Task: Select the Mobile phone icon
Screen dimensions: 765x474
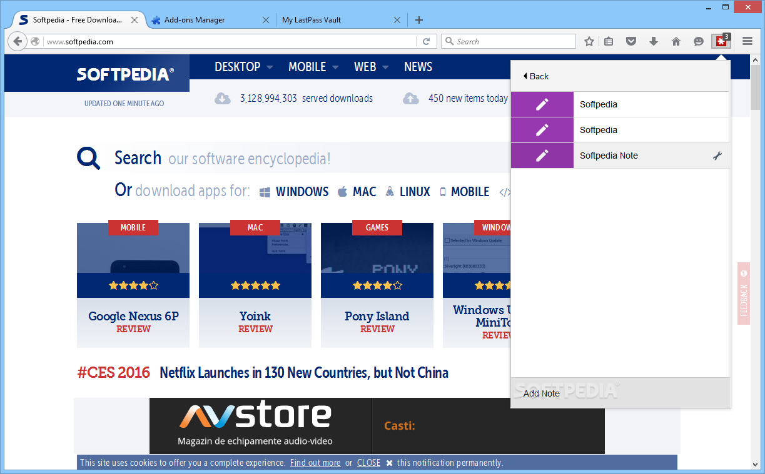Action: click(x=443, y=192)
